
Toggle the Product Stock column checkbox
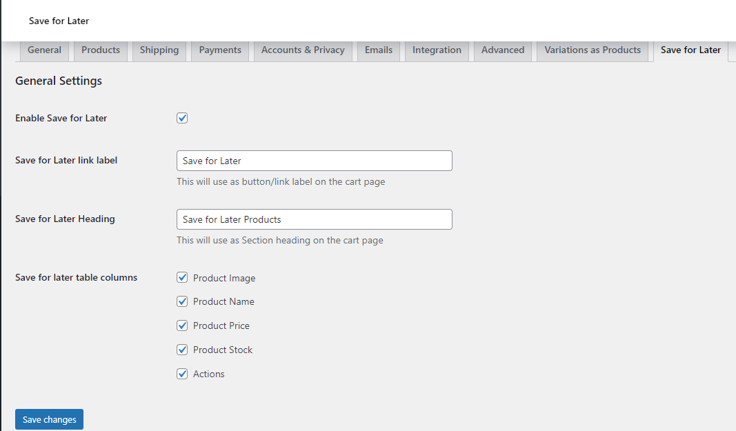(182, 350)
